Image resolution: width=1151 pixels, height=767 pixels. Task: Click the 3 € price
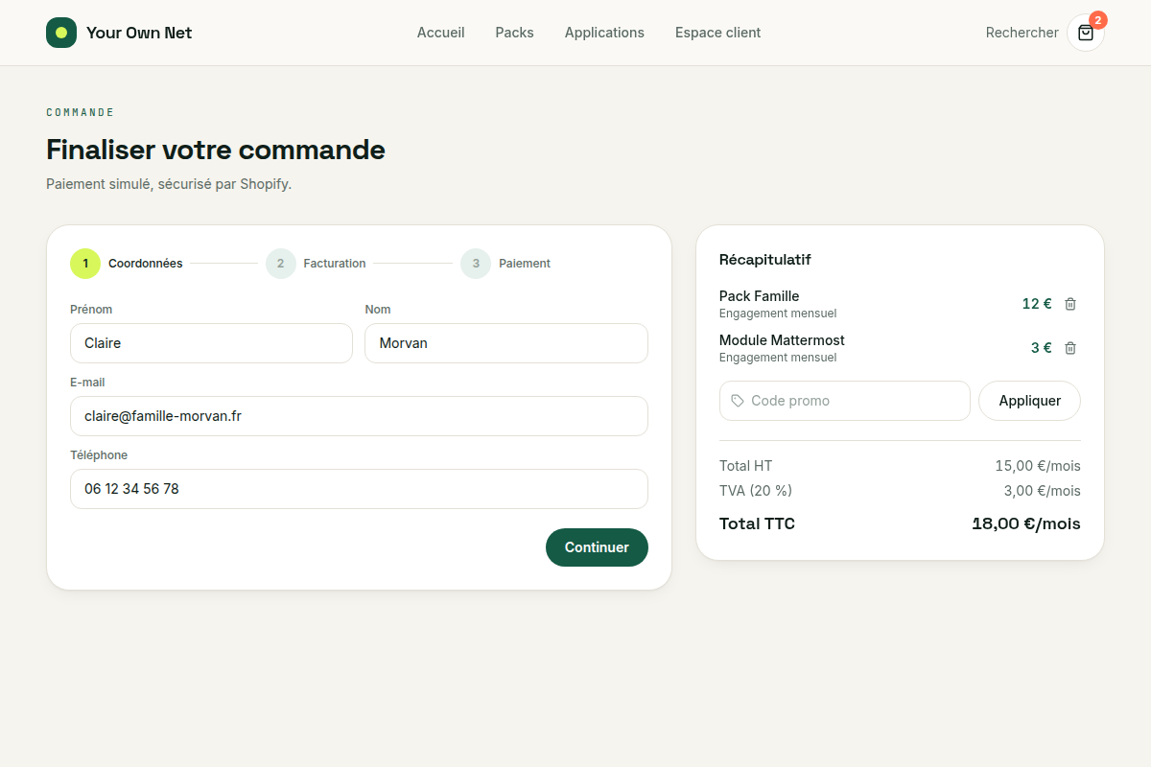tap(1042, 348)
